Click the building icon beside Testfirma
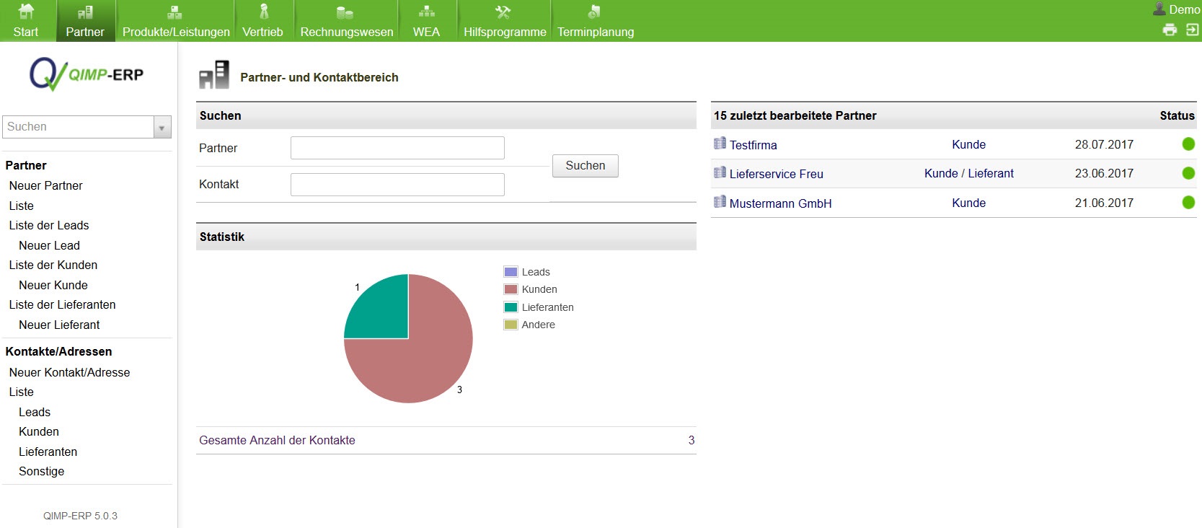Screen dimensions: 1202x528 [720, 144]
